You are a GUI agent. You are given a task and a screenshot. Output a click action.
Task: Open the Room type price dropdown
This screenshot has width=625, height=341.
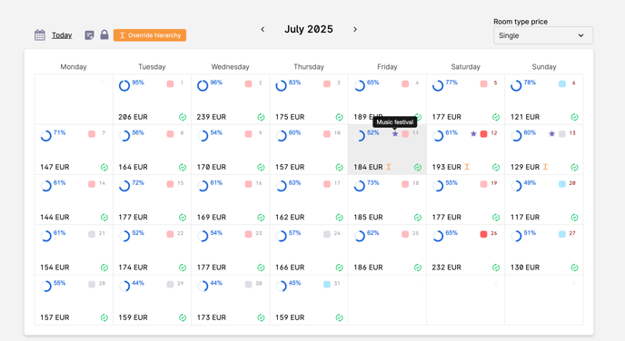(543, 35)
